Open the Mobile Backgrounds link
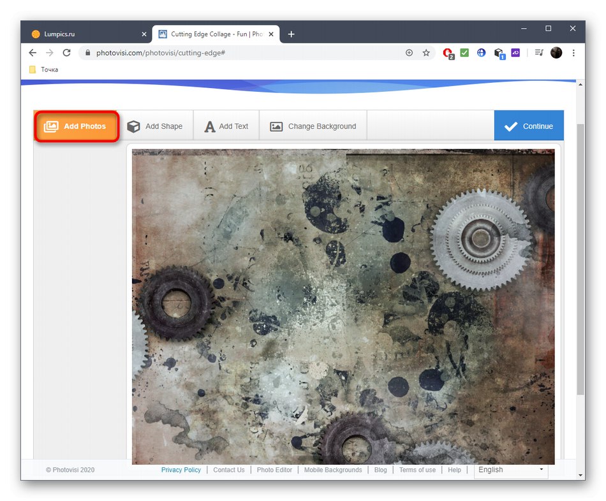 333,470
